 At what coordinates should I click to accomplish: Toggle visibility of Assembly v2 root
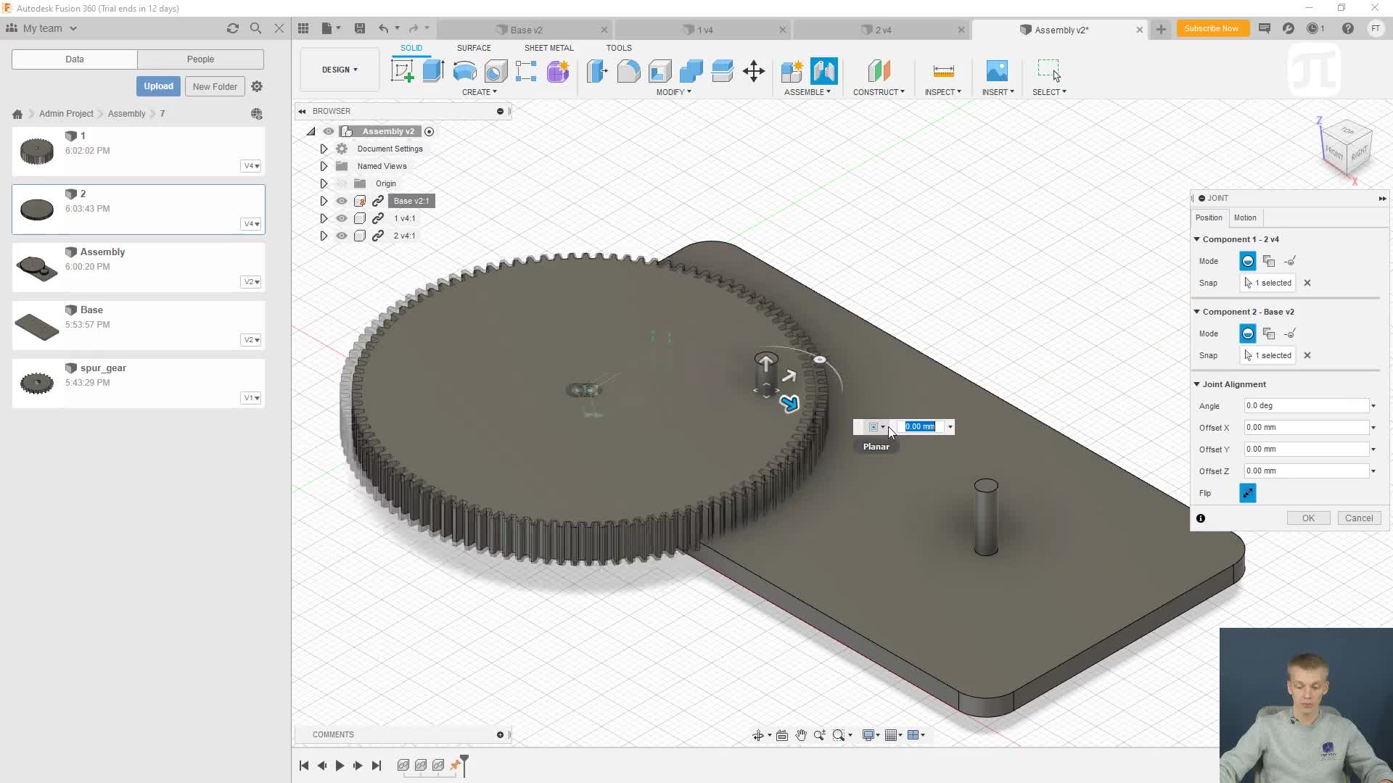pyautogui.click(x=329, y=131)
